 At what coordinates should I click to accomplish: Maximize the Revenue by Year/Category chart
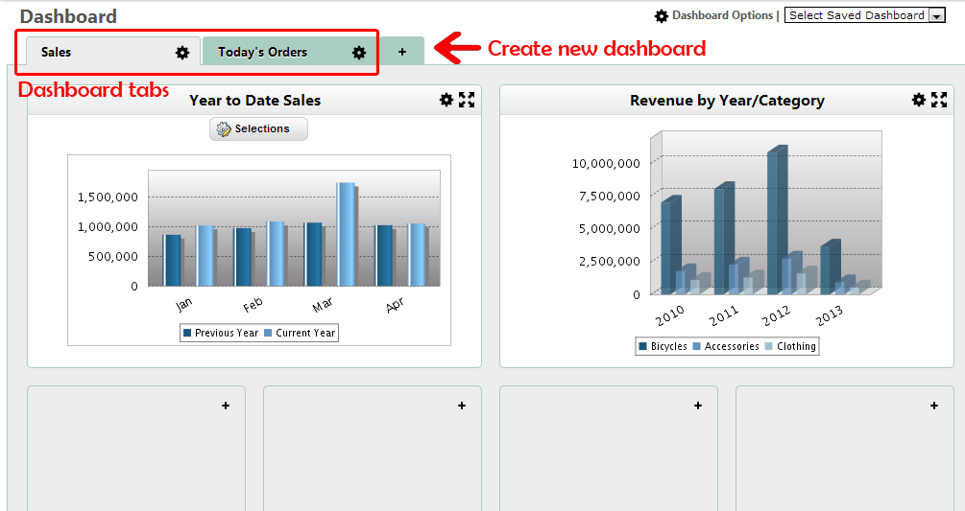click(939, 100)
